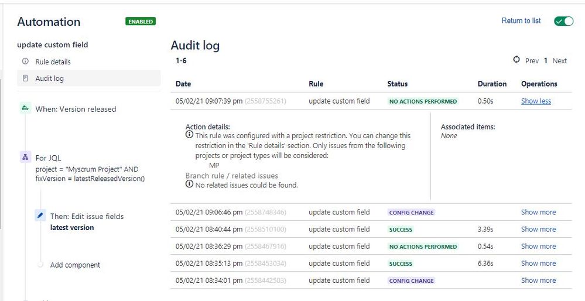Click the 0.54s duration value
This screenshot has width=585, height=301.
pos(485,246)
